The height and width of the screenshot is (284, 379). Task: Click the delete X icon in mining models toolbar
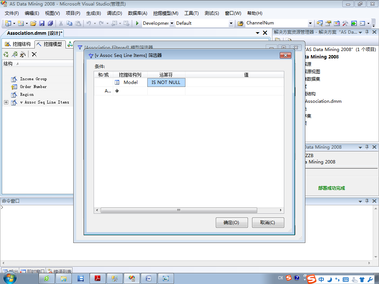pos(34,54)
